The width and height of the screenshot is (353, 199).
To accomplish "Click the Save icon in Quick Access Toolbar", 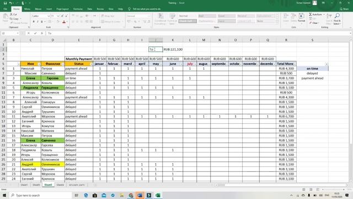I will [5, 3].
